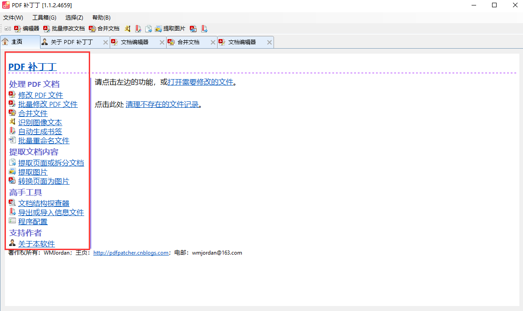Click the wmjordan@163.com email text
Image resolution: width=523 pixels, height=311 pixels.
[217, 253]
